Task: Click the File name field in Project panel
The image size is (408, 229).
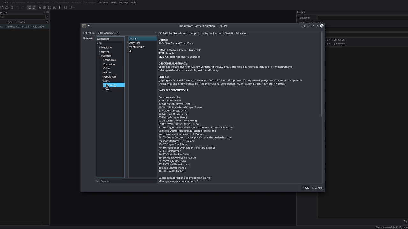Action: click(x=363, y=18)
